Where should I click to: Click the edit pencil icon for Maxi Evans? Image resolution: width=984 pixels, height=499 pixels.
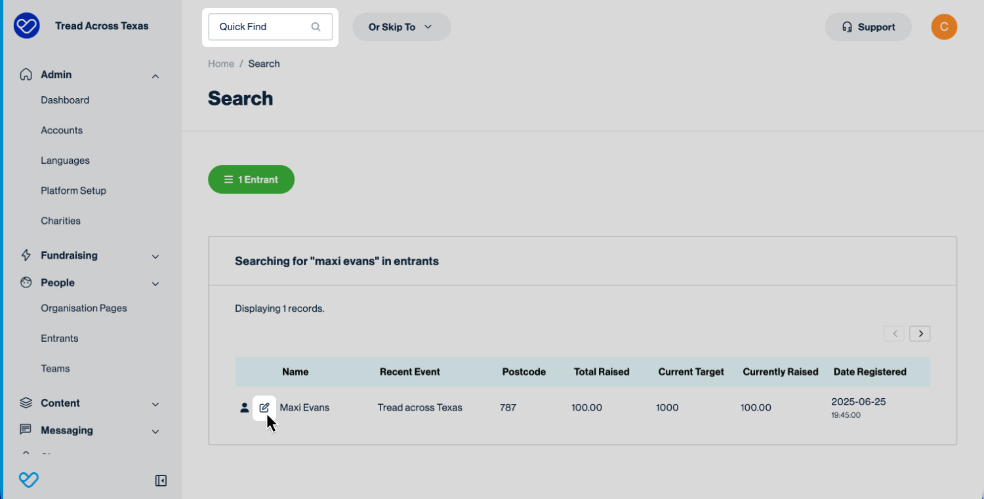(264, 407)
